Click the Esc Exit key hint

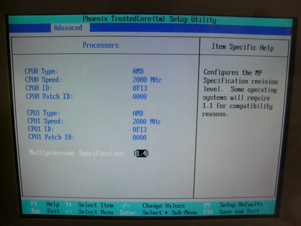tap(45, 211)
